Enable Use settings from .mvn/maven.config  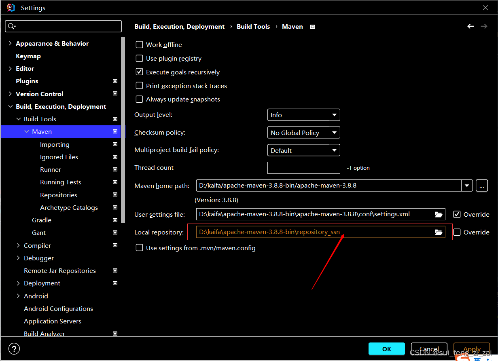tap(139, 248)
